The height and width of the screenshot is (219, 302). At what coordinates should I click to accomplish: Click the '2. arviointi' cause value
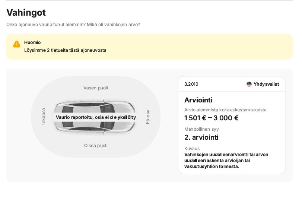[x=201, y=137]
